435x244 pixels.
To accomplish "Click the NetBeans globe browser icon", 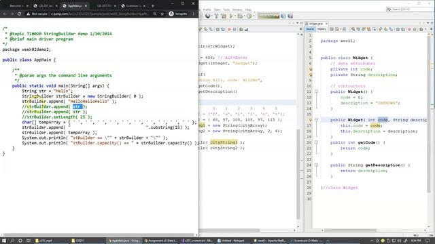I will pyautogui.click(x=207, y=16).
